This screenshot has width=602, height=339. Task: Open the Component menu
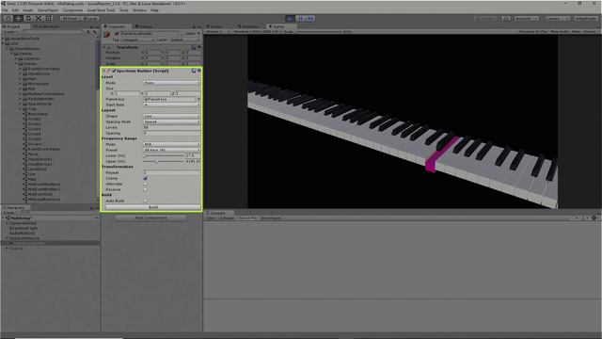[72, 10]
